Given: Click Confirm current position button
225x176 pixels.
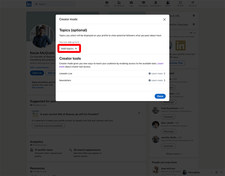Looking at the screenshot, I should coord(48,126).
